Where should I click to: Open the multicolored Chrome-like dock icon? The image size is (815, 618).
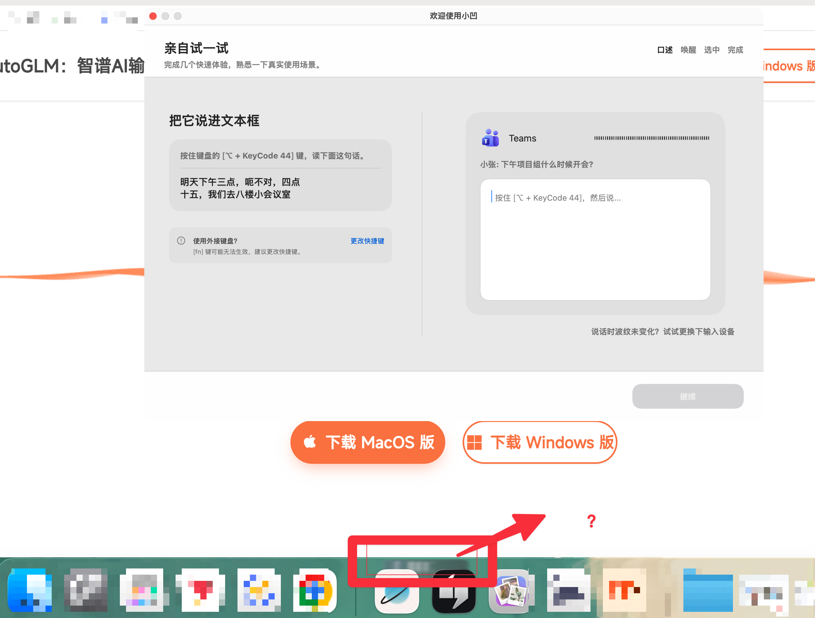(315, 590)
